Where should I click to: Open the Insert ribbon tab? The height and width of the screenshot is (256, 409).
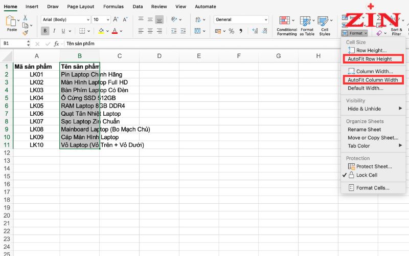pyautogui.click(x=32, y=7)
